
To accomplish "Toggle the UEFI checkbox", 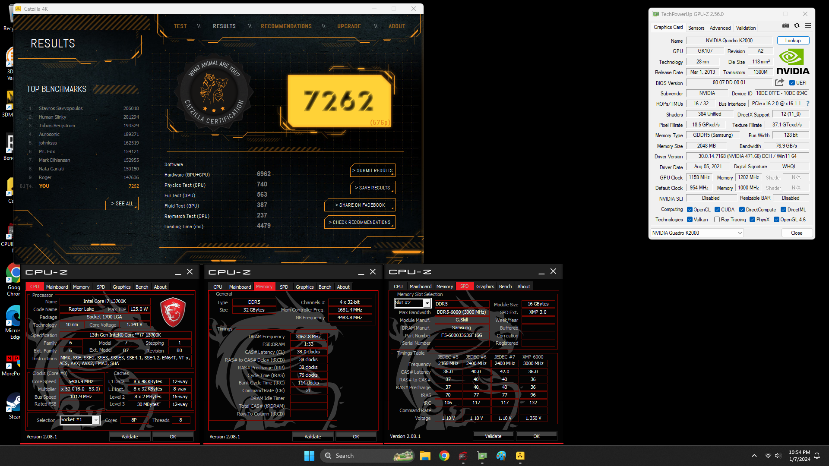I will coord(792,83).
